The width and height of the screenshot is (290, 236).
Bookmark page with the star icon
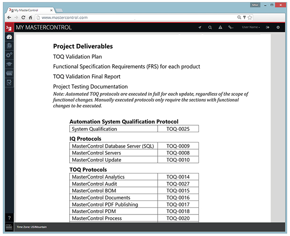pos(250,17)
